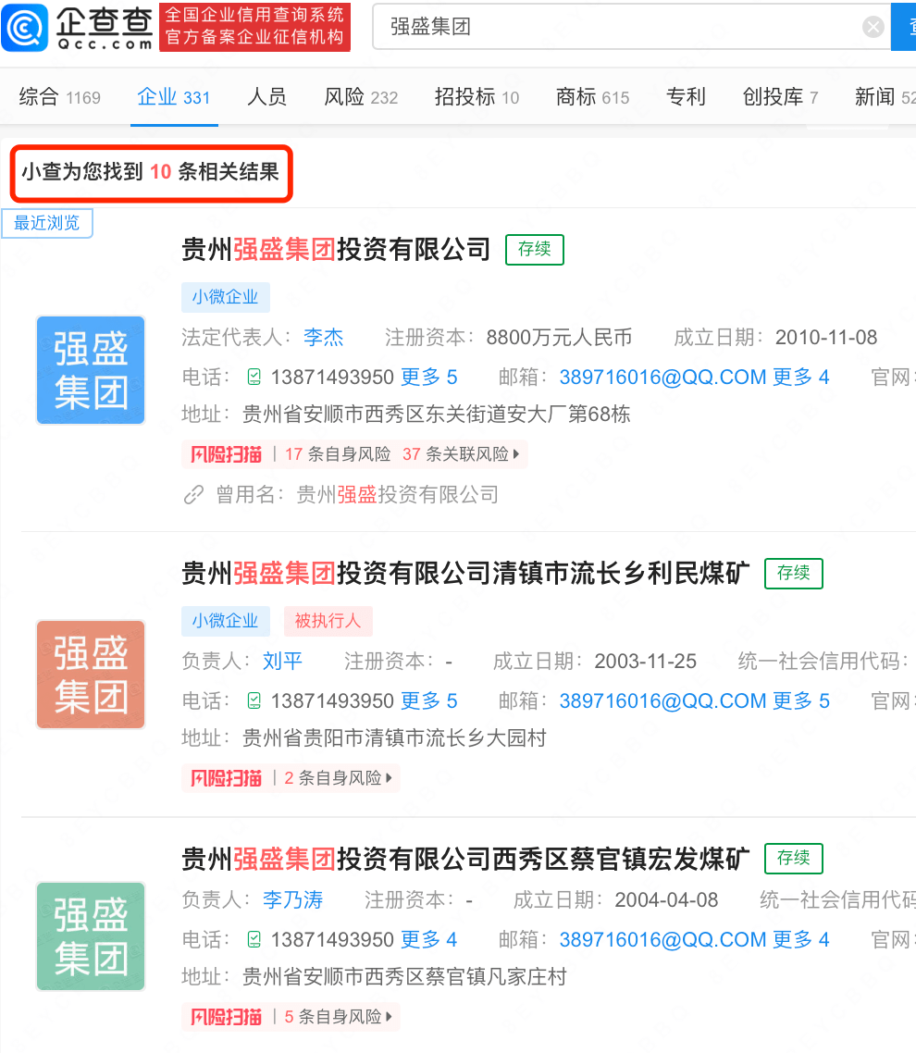
Task: Open 贵州强盛集团投资有限公司西秀区蔡官镇宏发煤矿 company page
Action: pos(465,859)
